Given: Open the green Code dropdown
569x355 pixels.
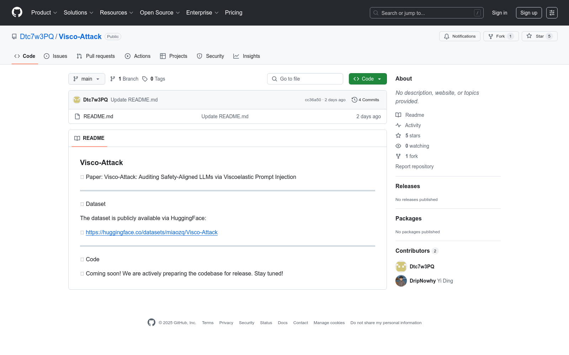Looking at the screenshot, I should coord(368,79).
